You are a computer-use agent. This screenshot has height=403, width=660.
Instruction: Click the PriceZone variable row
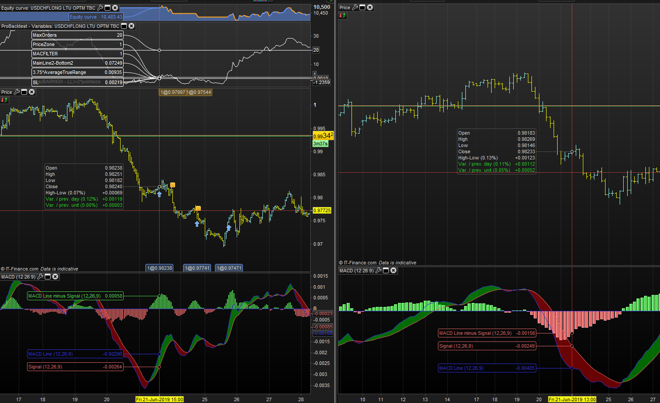click(x=78, y=44)
